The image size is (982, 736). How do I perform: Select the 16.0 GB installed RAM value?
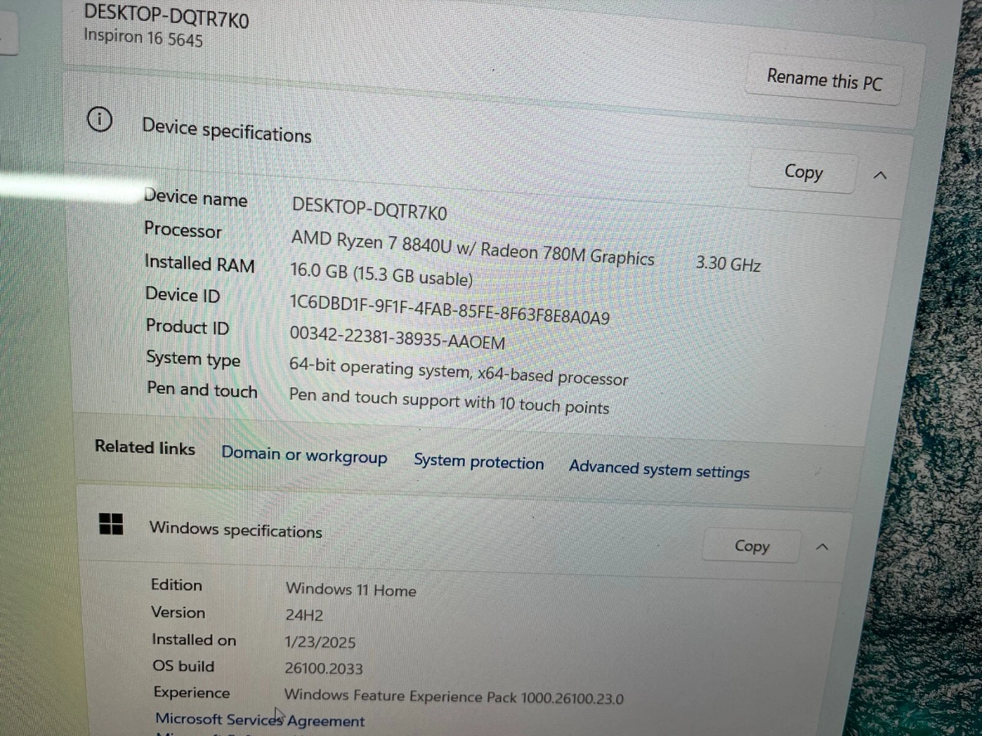381,274
